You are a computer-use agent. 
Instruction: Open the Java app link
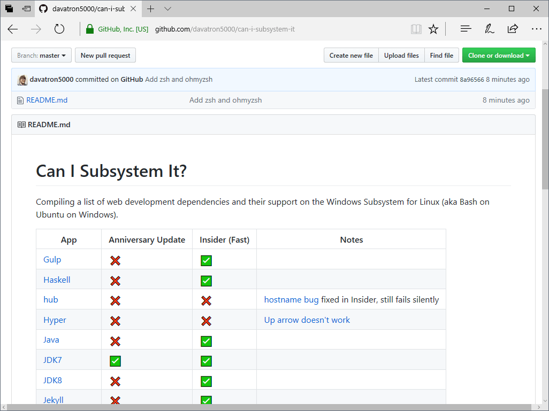tap(51, 340)
